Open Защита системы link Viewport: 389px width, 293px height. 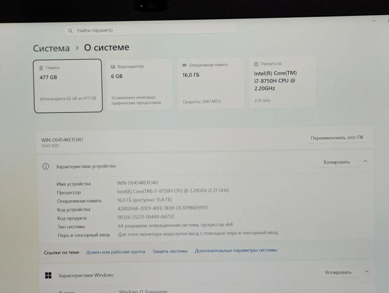(x=170, y=251)
